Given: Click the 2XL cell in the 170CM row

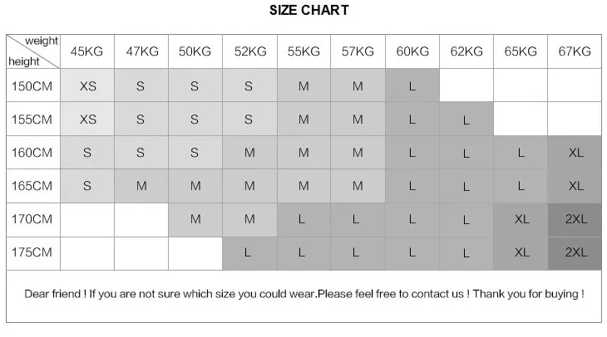Looking at the screenshot, I should coord(575,219).
